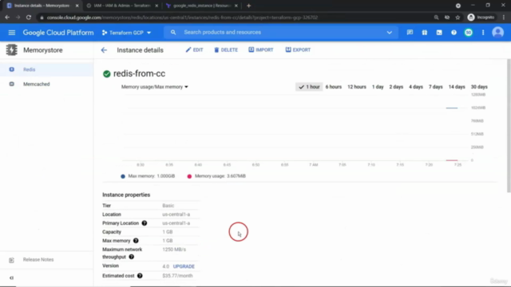Open a new browser tab with plus
The height and width of the screenshot is (287, 511).
pyautogui.click(x=248, y=6)
